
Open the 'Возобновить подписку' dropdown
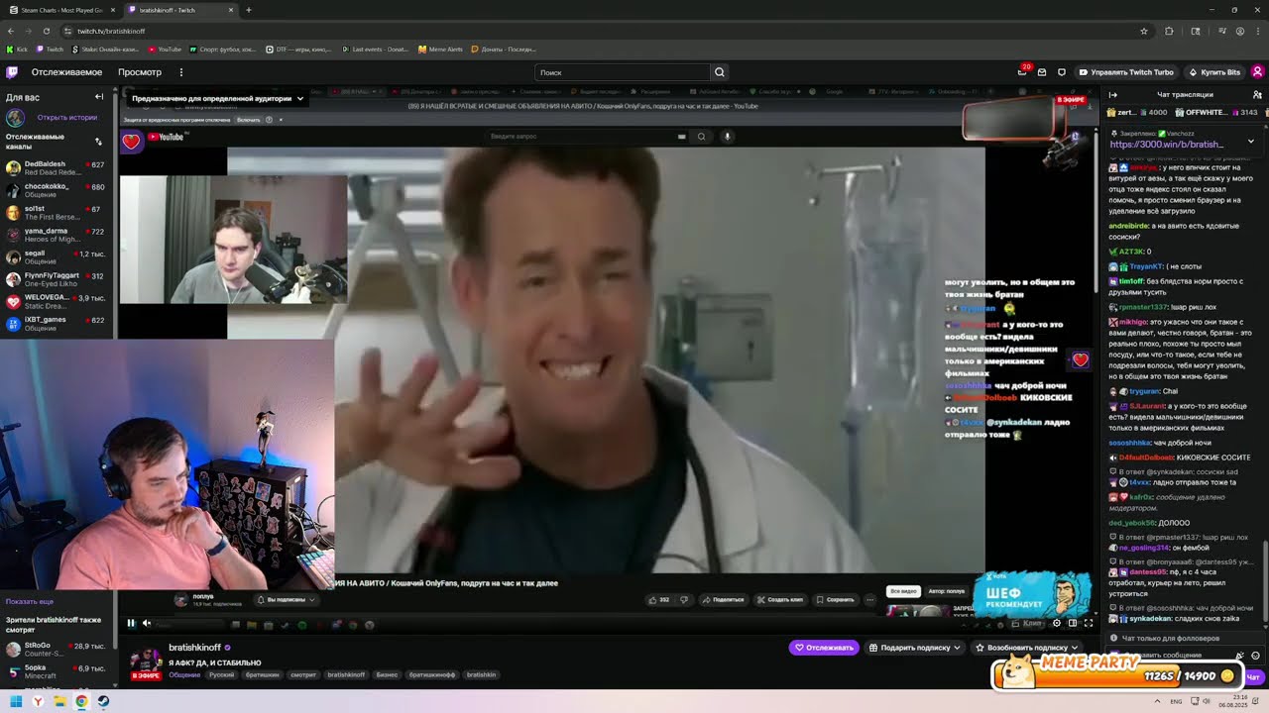(1027, 648)
